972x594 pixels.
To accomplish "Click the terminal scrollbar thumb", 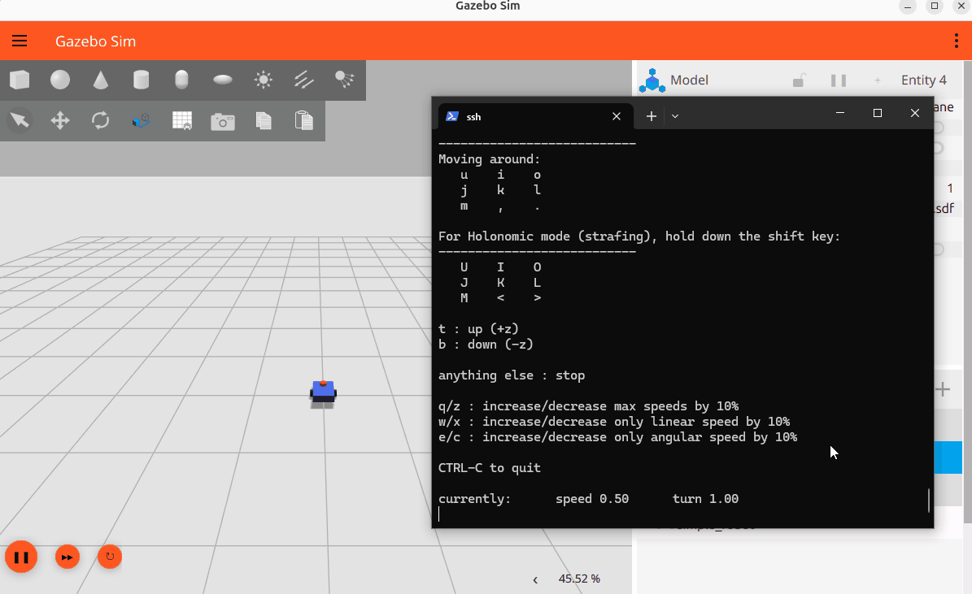I will click(x=929, y=501).
